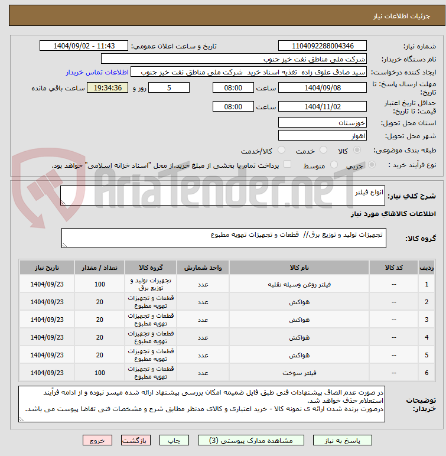Screen dimensions: 446x456
Task: Select the فیلتر سوخت cell
Action: 299,373
